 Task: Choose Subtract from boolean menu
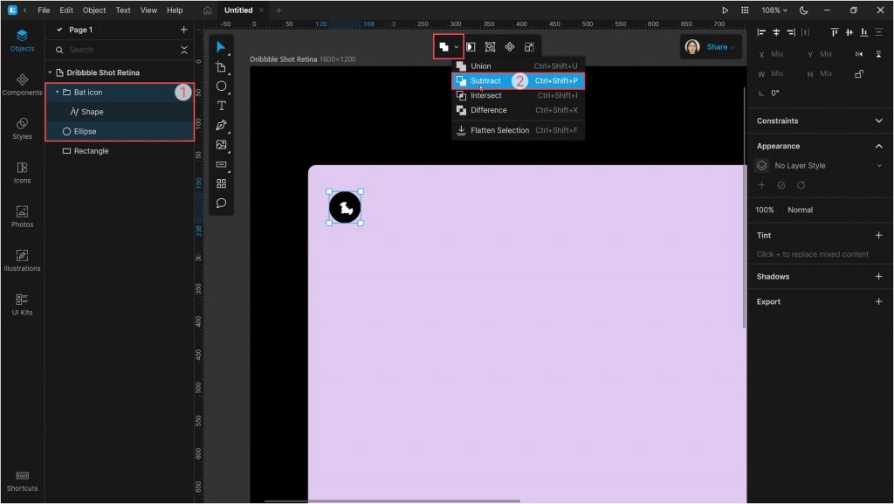(518, 81)
